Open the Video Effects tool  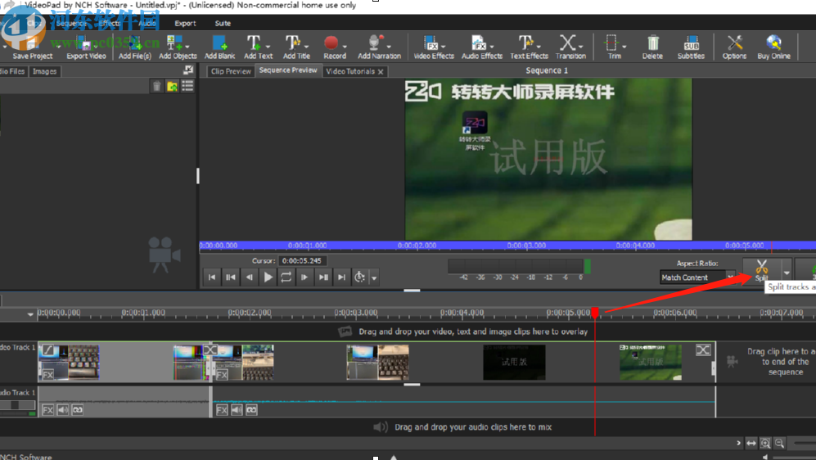click(x=433, y=46)
